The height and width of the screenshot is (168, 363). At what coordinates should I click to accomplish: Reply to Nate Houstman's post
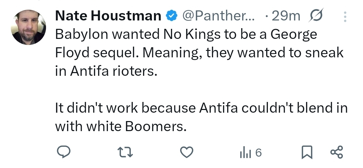(x=63, y=153)
